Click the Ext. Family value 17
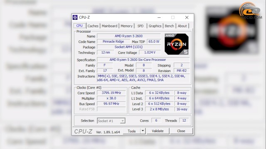This screenshot has height=149, width=266. coord(105,70)
